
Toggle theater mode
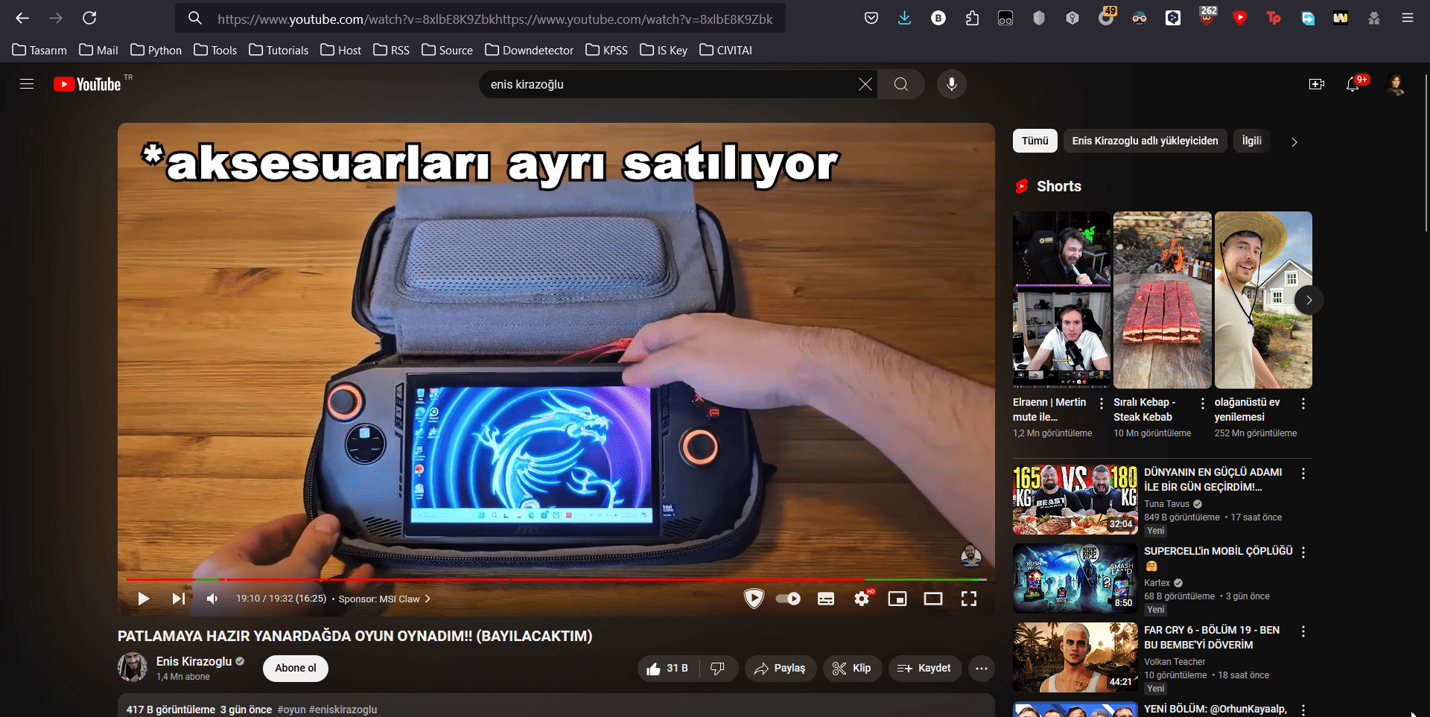pos(933,599)
